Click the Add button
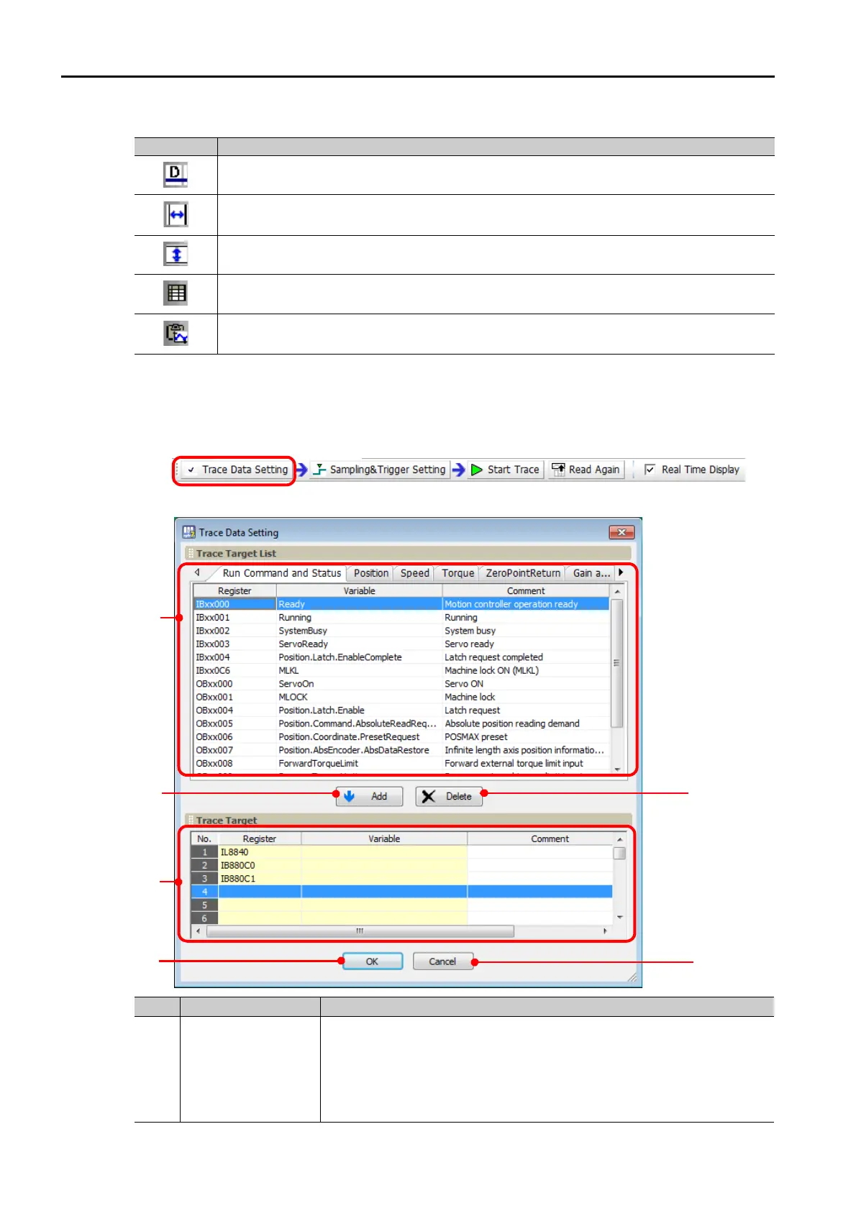Screen dimensions: 856x1211 coord(369,796)
